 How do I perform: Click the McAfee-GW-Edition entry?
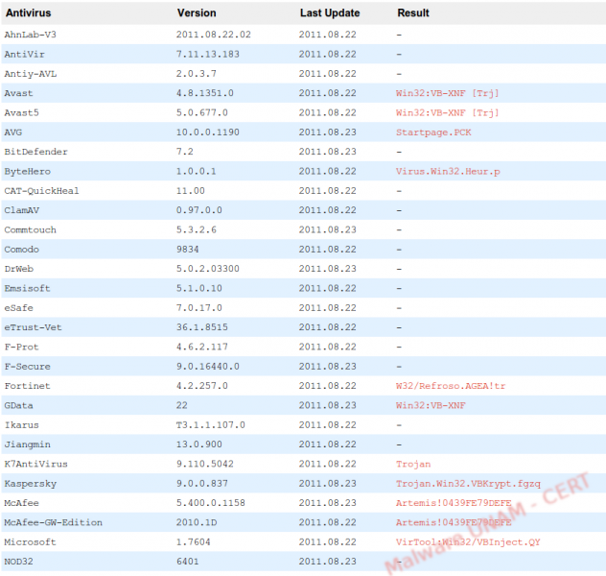[54, 522]
